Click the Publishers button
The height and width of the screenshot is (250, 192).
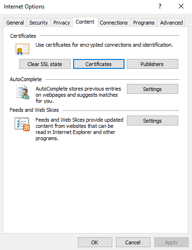click(152, 64)
